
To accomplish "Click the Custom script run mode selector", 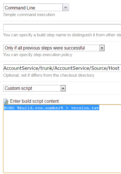I will click(34, 88).
